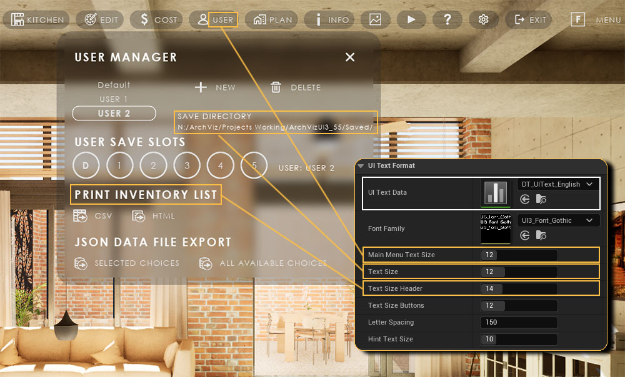Export inventory list as CSV

(x=92, y=216)
